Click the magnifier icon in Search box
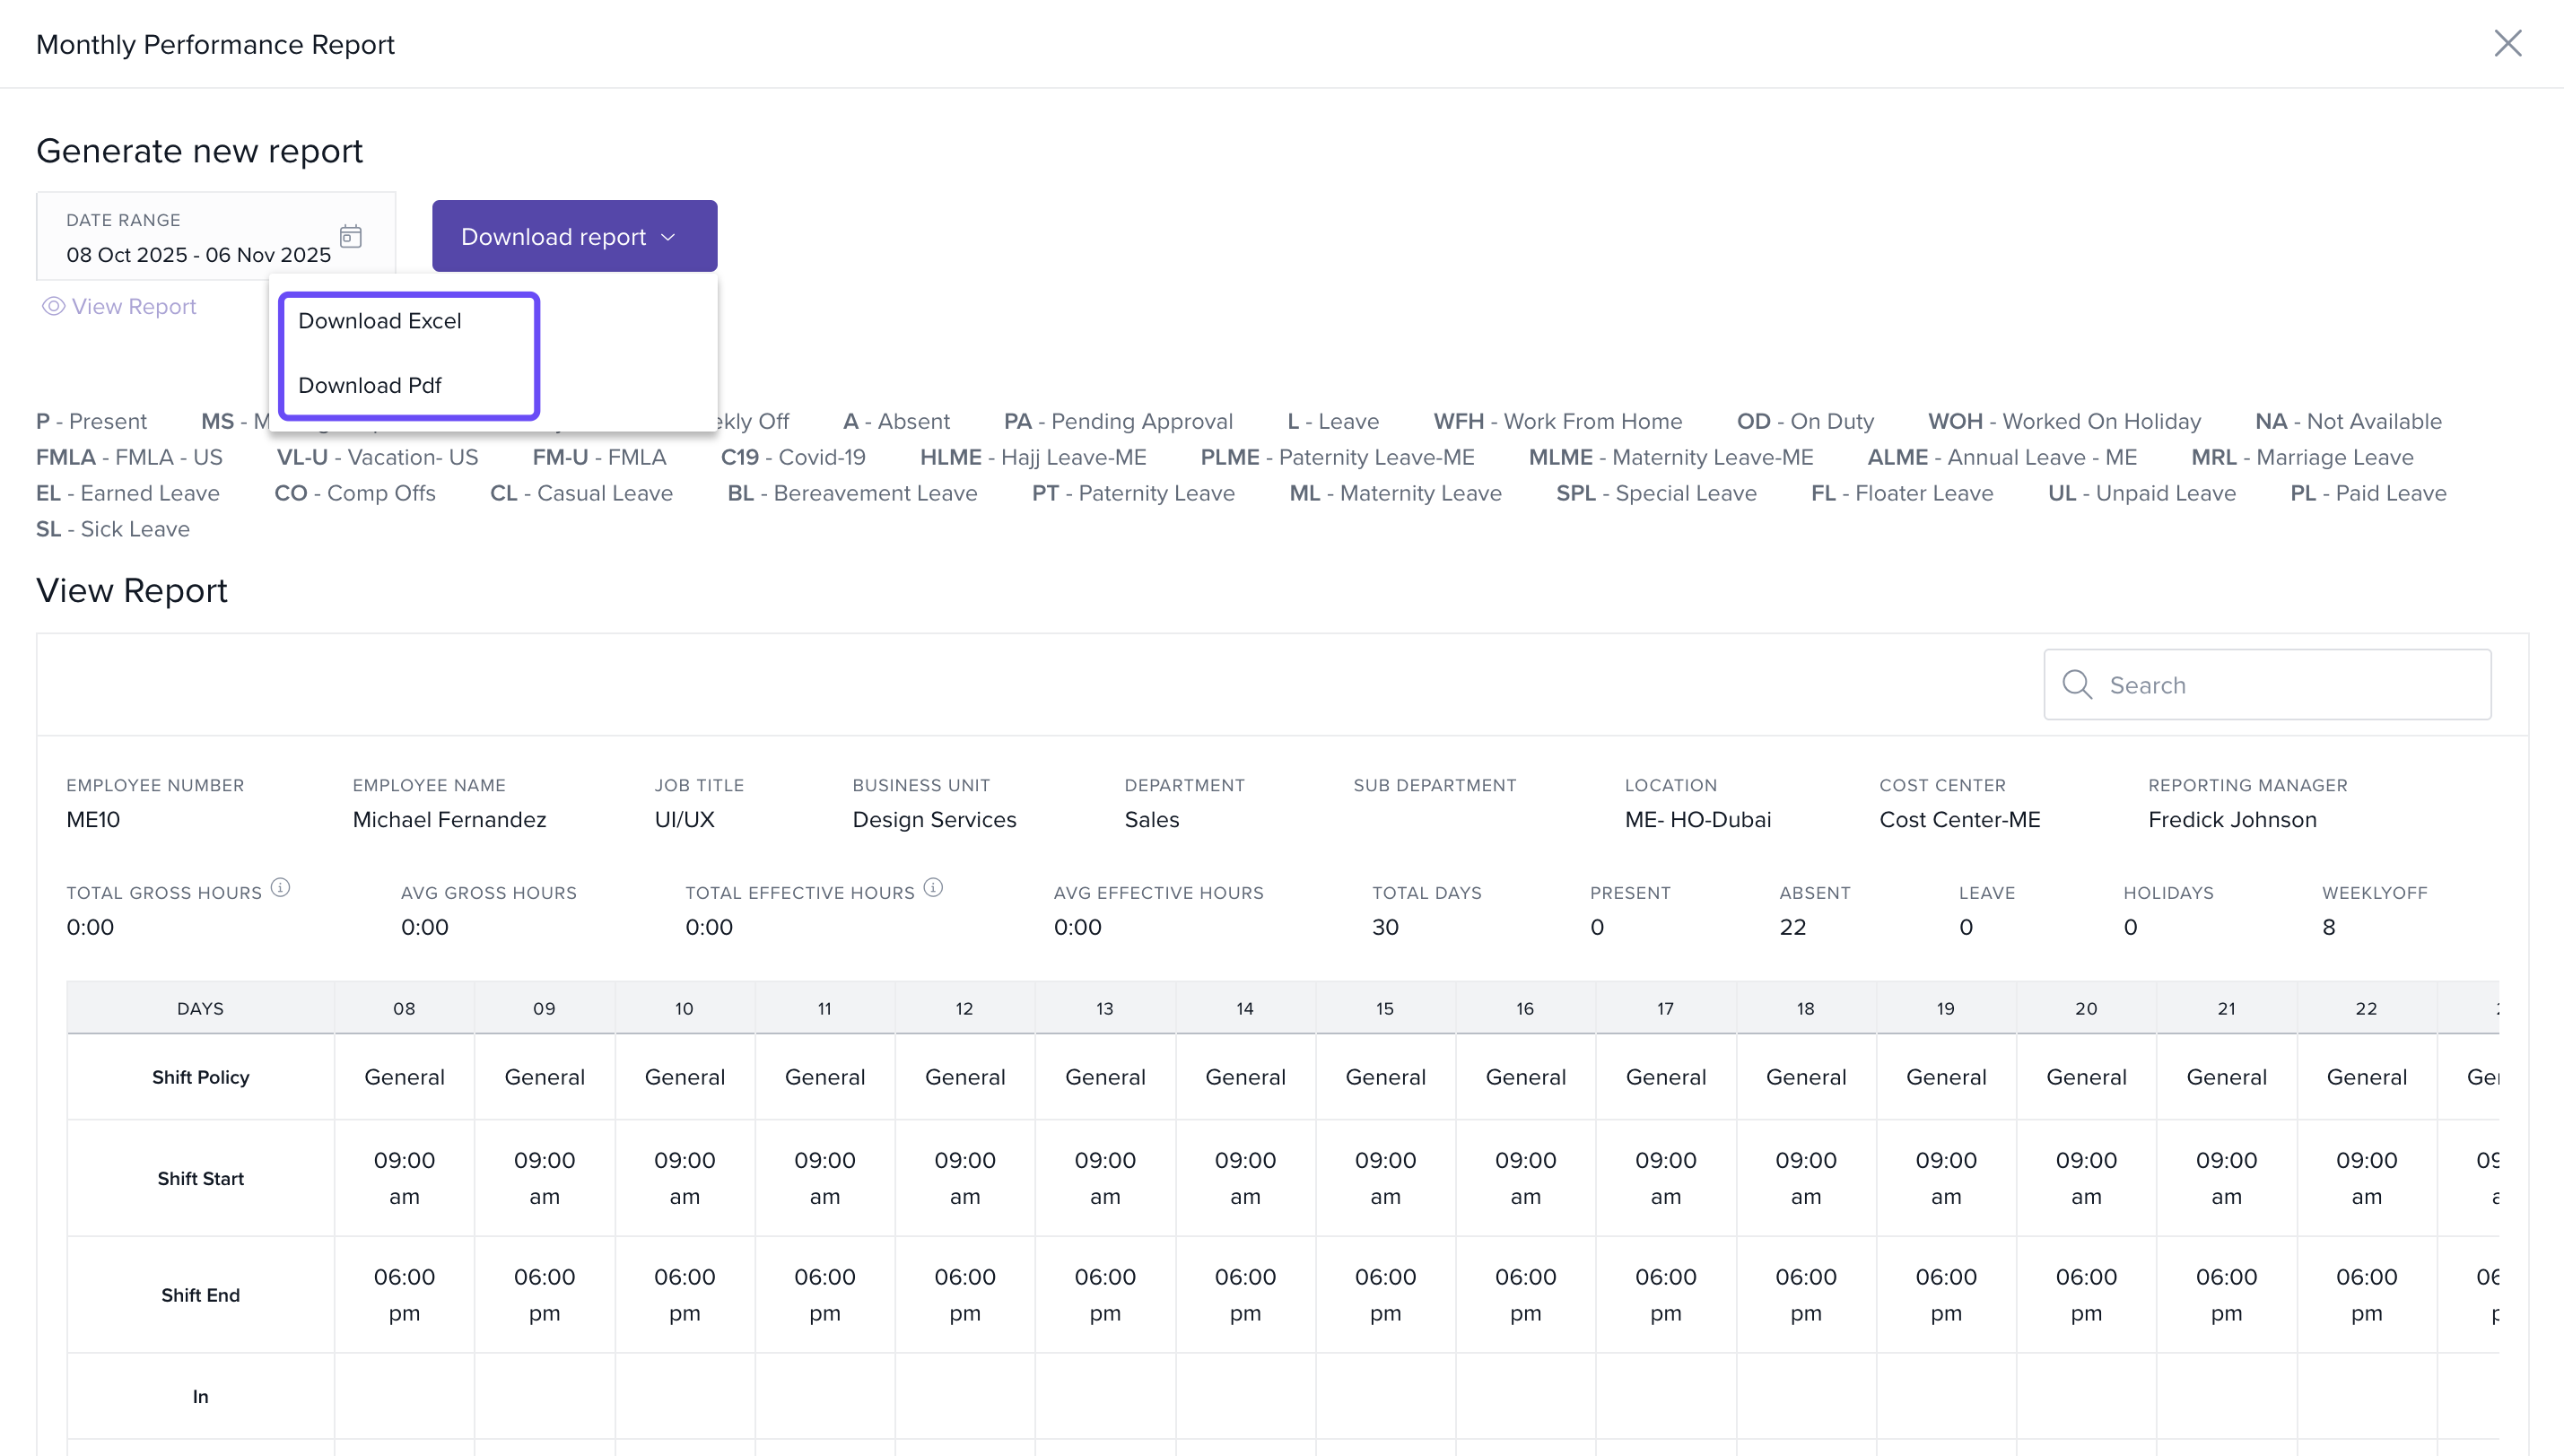The height and width of the screenshot is (1456, 2564). click(2077, 684)
